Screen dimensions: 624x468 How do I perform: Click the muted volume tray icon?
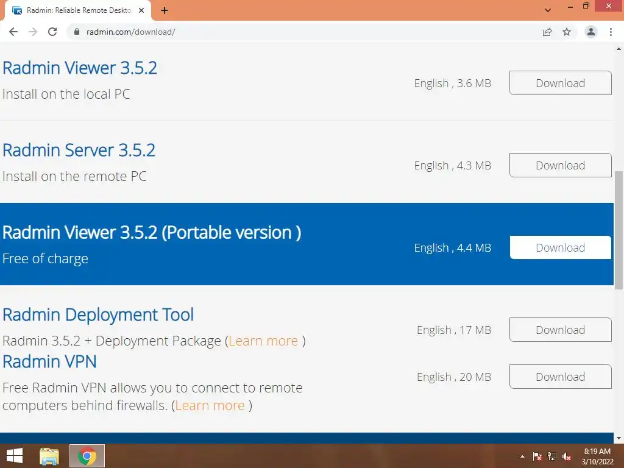pos(567,456)
